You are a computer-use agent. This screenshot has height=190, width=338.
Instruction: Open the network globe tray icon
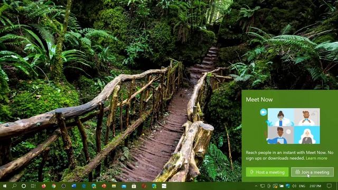[x=288, y=186]
